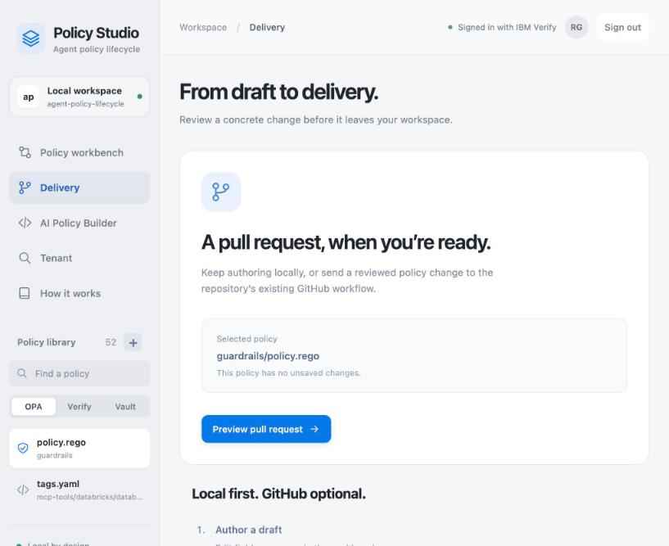669x546 pixels.
Task: Click the RG user avatar
Action: (x=576, y=27)
